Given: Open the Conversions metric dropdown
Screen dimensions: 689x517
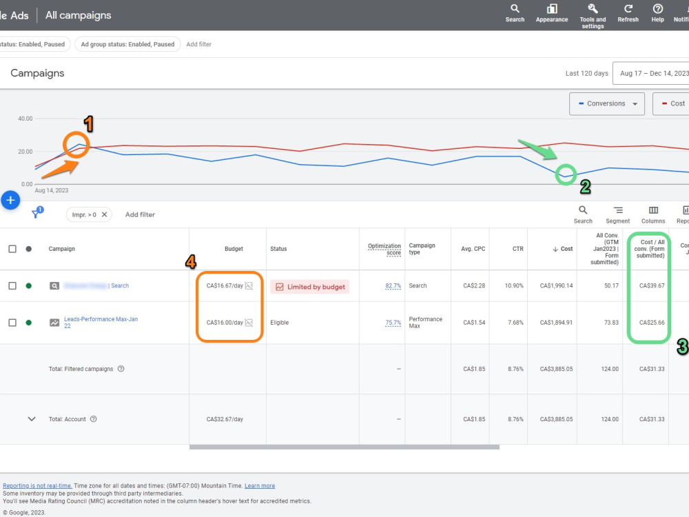Looking at the screenshot, I should point(607,104).
